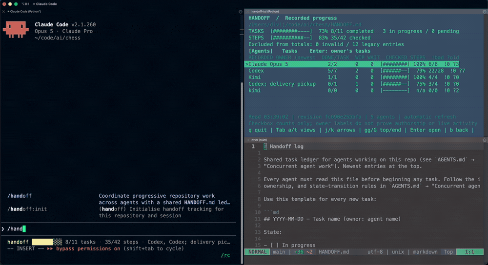This screenshot has width=488, height=265.
Task: Click the handoff progress bar in status line
Action: [47, 242]
